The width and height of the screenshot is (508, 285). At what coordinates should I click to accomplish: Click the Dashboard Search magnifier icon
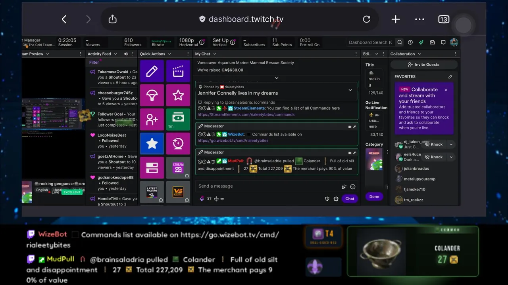click(x=400, y=42)
